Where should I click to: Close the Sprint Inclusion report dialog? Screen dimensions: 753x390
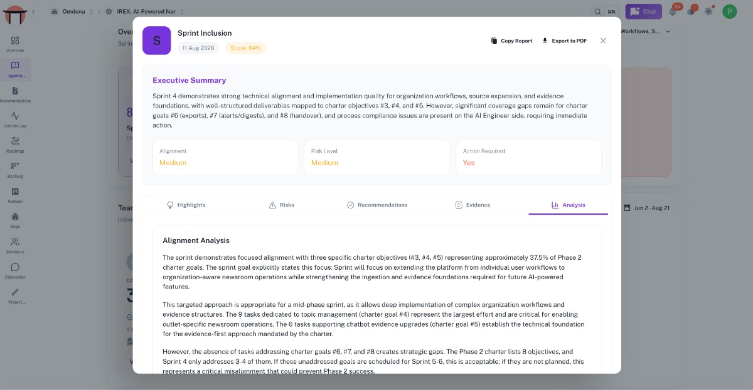click(x=603, y=41)
